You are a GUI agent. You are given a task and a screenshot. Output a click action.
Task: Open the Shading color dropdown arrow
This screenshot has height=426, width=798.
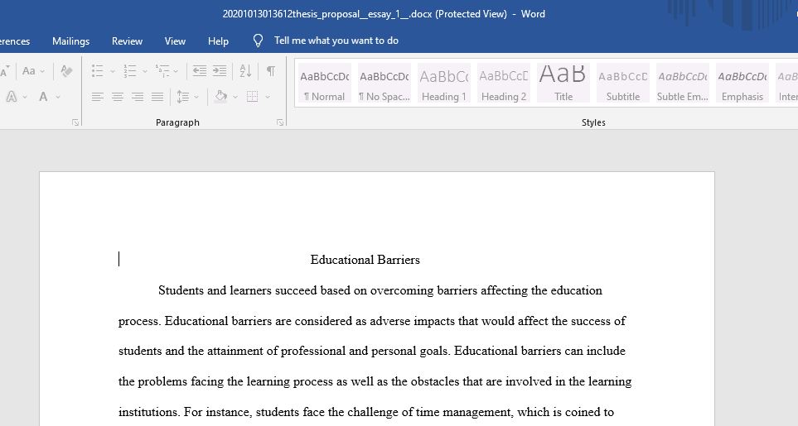[235, 97]
